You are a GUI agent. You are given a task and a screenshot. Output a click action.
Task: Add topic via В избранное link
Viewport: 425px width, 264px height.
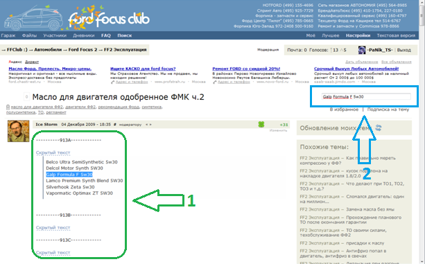pos(344,109)
